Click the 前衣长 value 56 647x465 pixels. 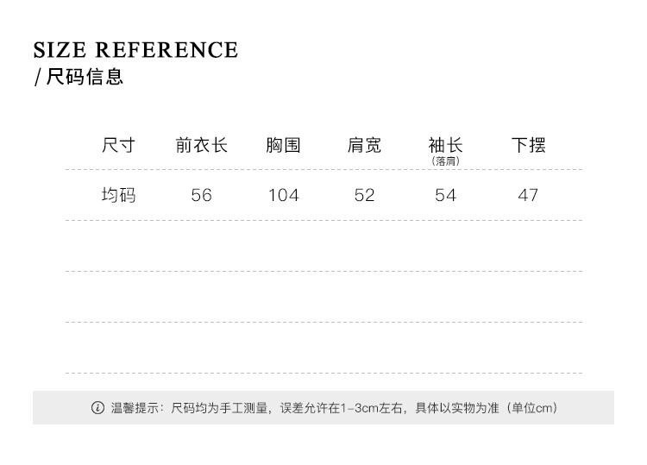pos(201,196)
